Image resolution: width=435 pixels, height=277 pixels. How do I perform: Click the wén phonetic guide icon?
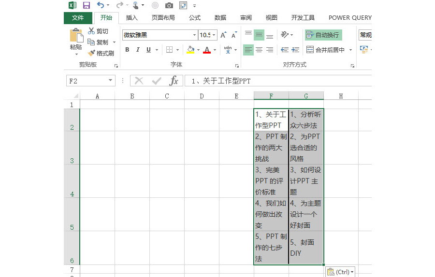pyautogui.click(x=228, y=50)
